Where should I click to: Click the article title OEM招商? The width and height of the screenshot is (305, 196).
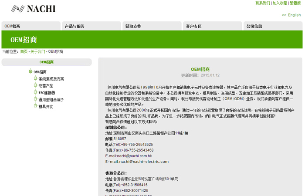[x=200, y=69]
